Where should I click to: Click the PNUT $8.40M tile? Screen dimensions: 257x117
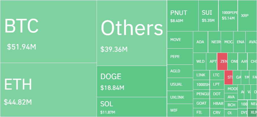point(183,16)
